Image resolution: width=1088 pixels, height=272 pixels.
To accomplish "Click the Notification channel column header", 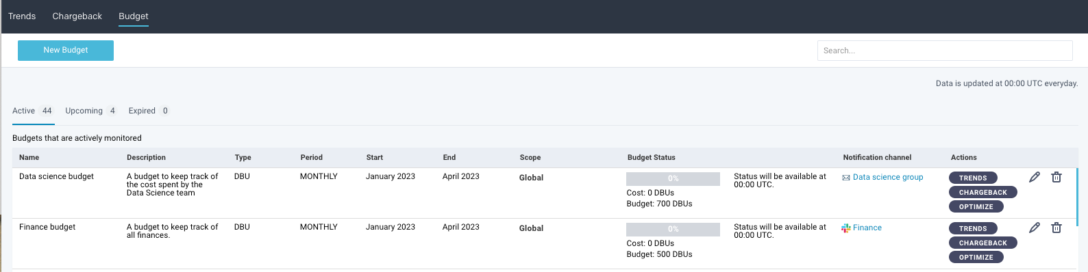I will (877, 157).
